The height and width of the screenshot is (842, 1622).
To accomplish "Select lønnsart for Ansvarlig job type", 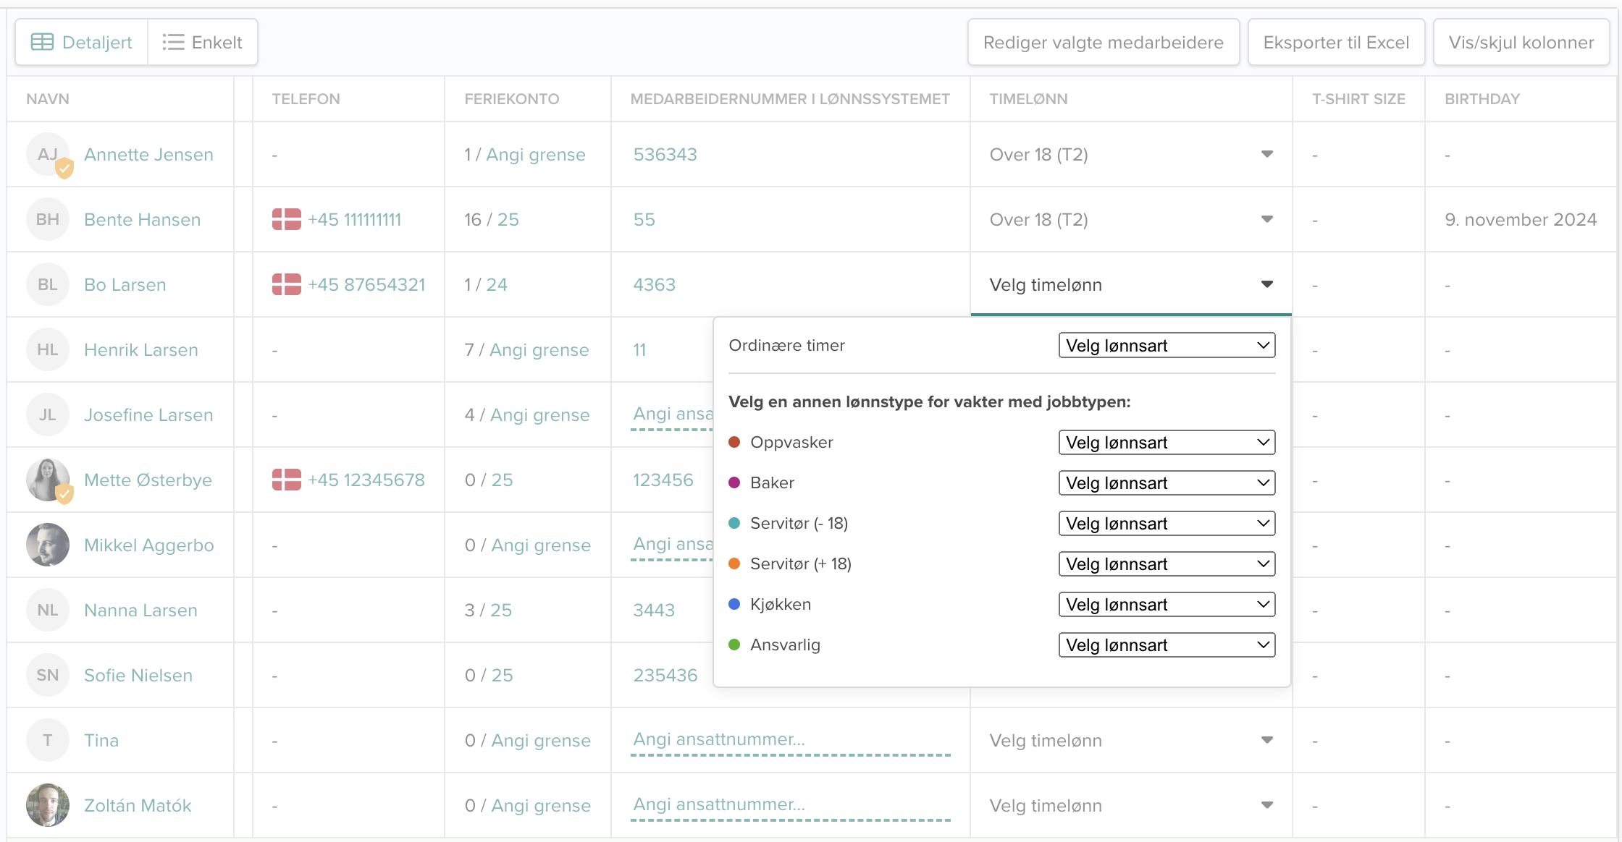I will pos(1164,644).
